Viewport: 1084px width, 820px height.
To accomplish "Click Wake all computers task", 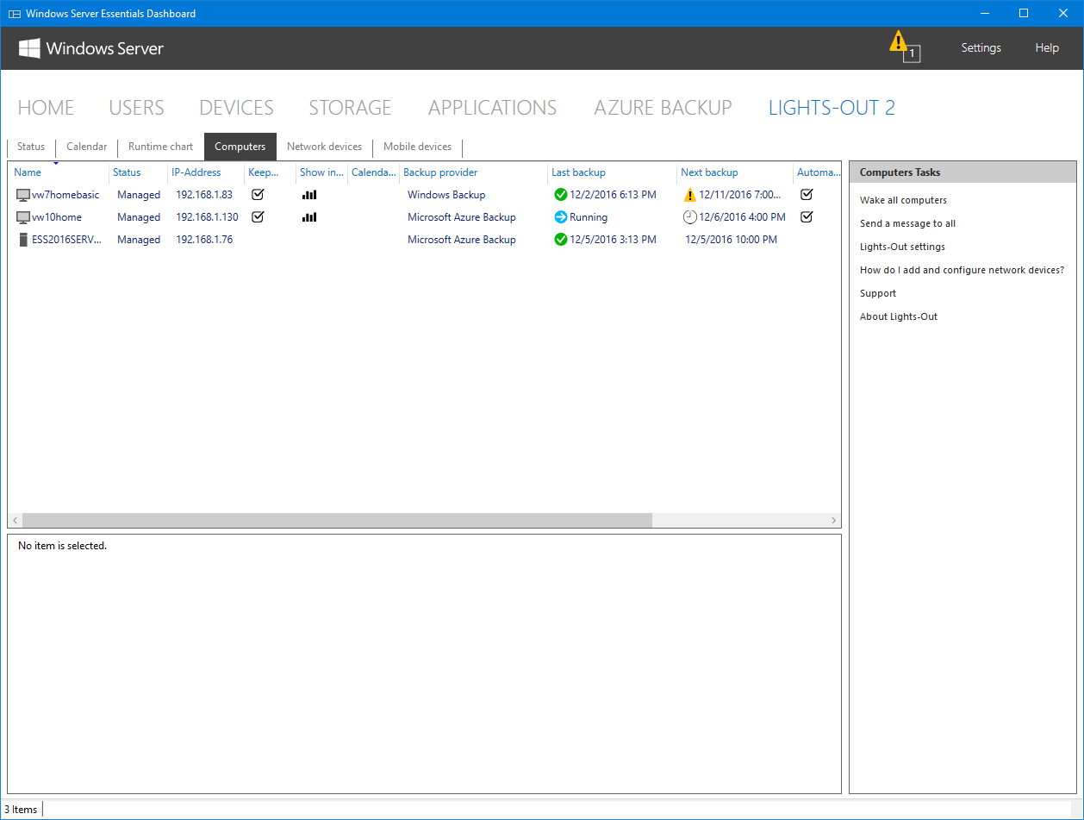I will (x=903, y=200).
